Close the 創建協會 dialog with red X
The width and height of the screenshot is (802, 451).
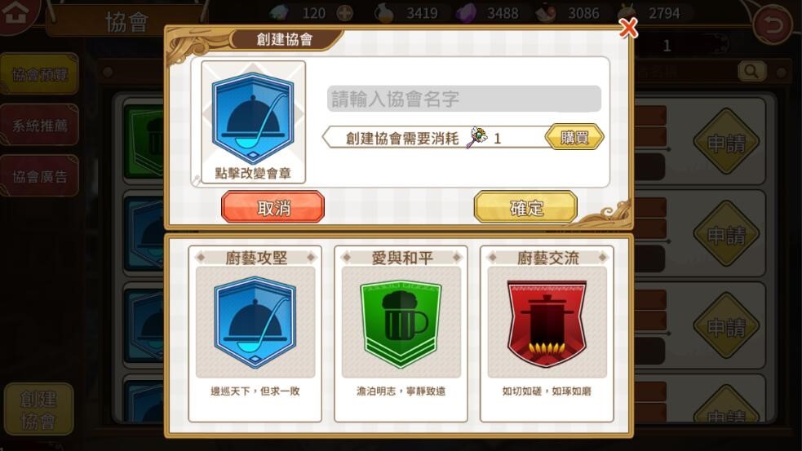(628, 28)
